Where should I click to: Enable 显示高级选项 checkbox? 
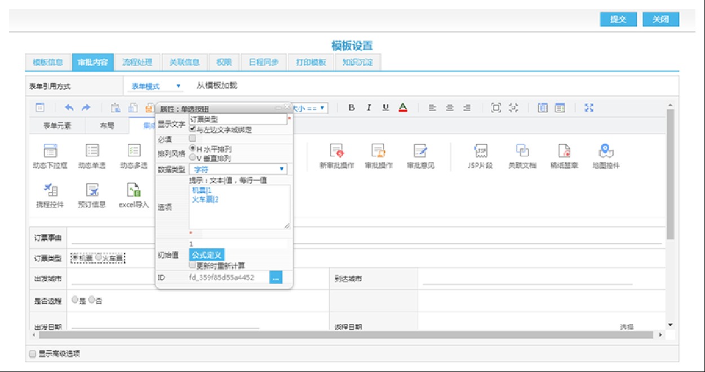coord(33,354)
